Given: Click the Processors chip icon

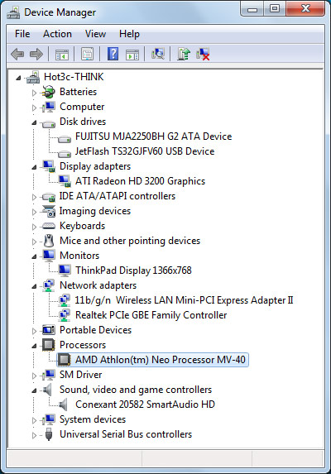Looking at the screenshot, I should [x=49, y=345].
